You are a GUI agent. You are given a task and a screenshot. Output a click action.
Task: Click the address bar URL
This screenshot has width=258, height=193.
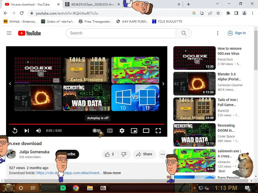click(67, 13)
